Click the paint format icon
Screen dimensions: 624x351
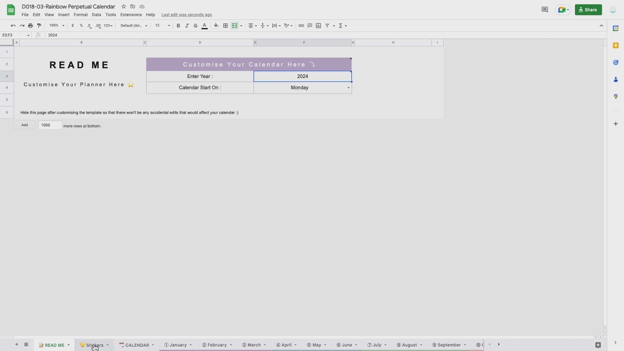(x=39, y=26)
